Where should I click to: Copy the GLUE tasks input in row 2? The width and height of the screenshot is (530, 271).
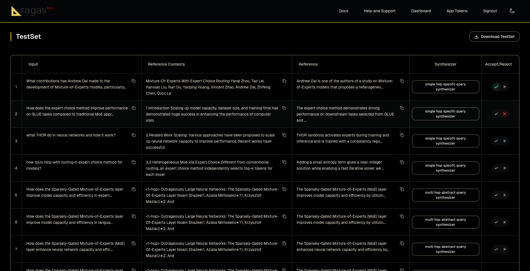(x=134, y=108)
